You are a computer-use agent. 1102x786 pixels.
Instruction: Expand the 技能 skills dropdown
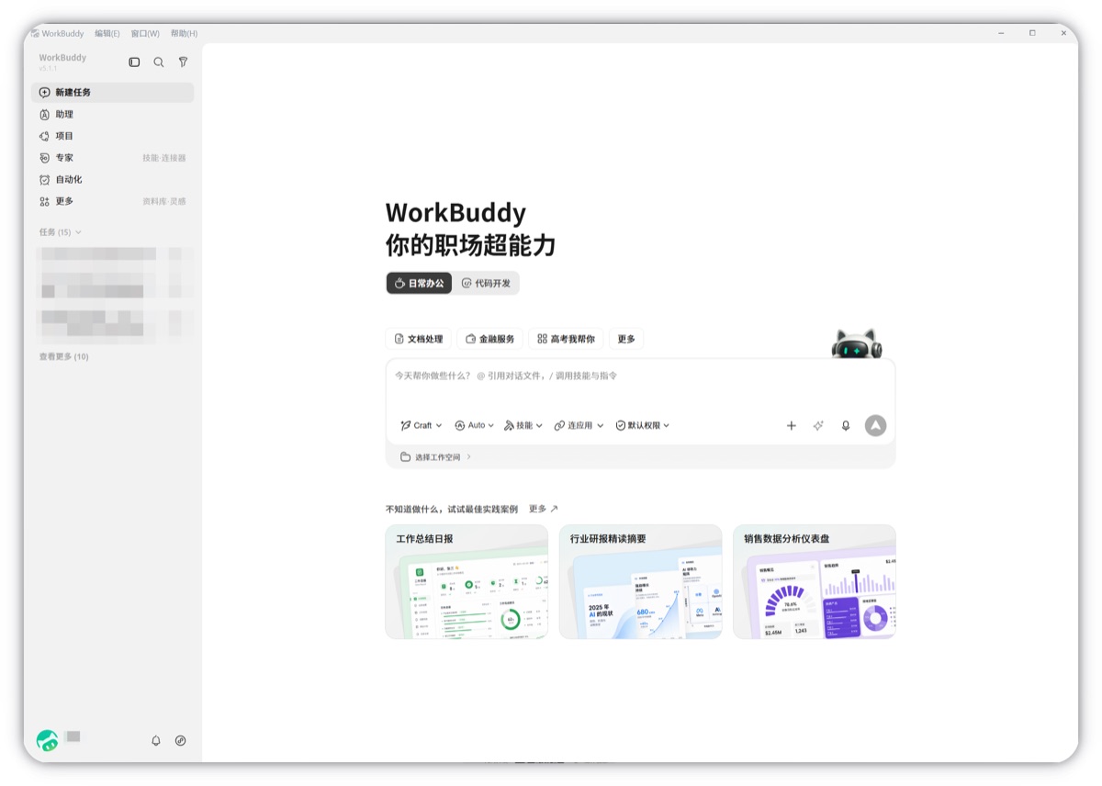coord(523,426)
